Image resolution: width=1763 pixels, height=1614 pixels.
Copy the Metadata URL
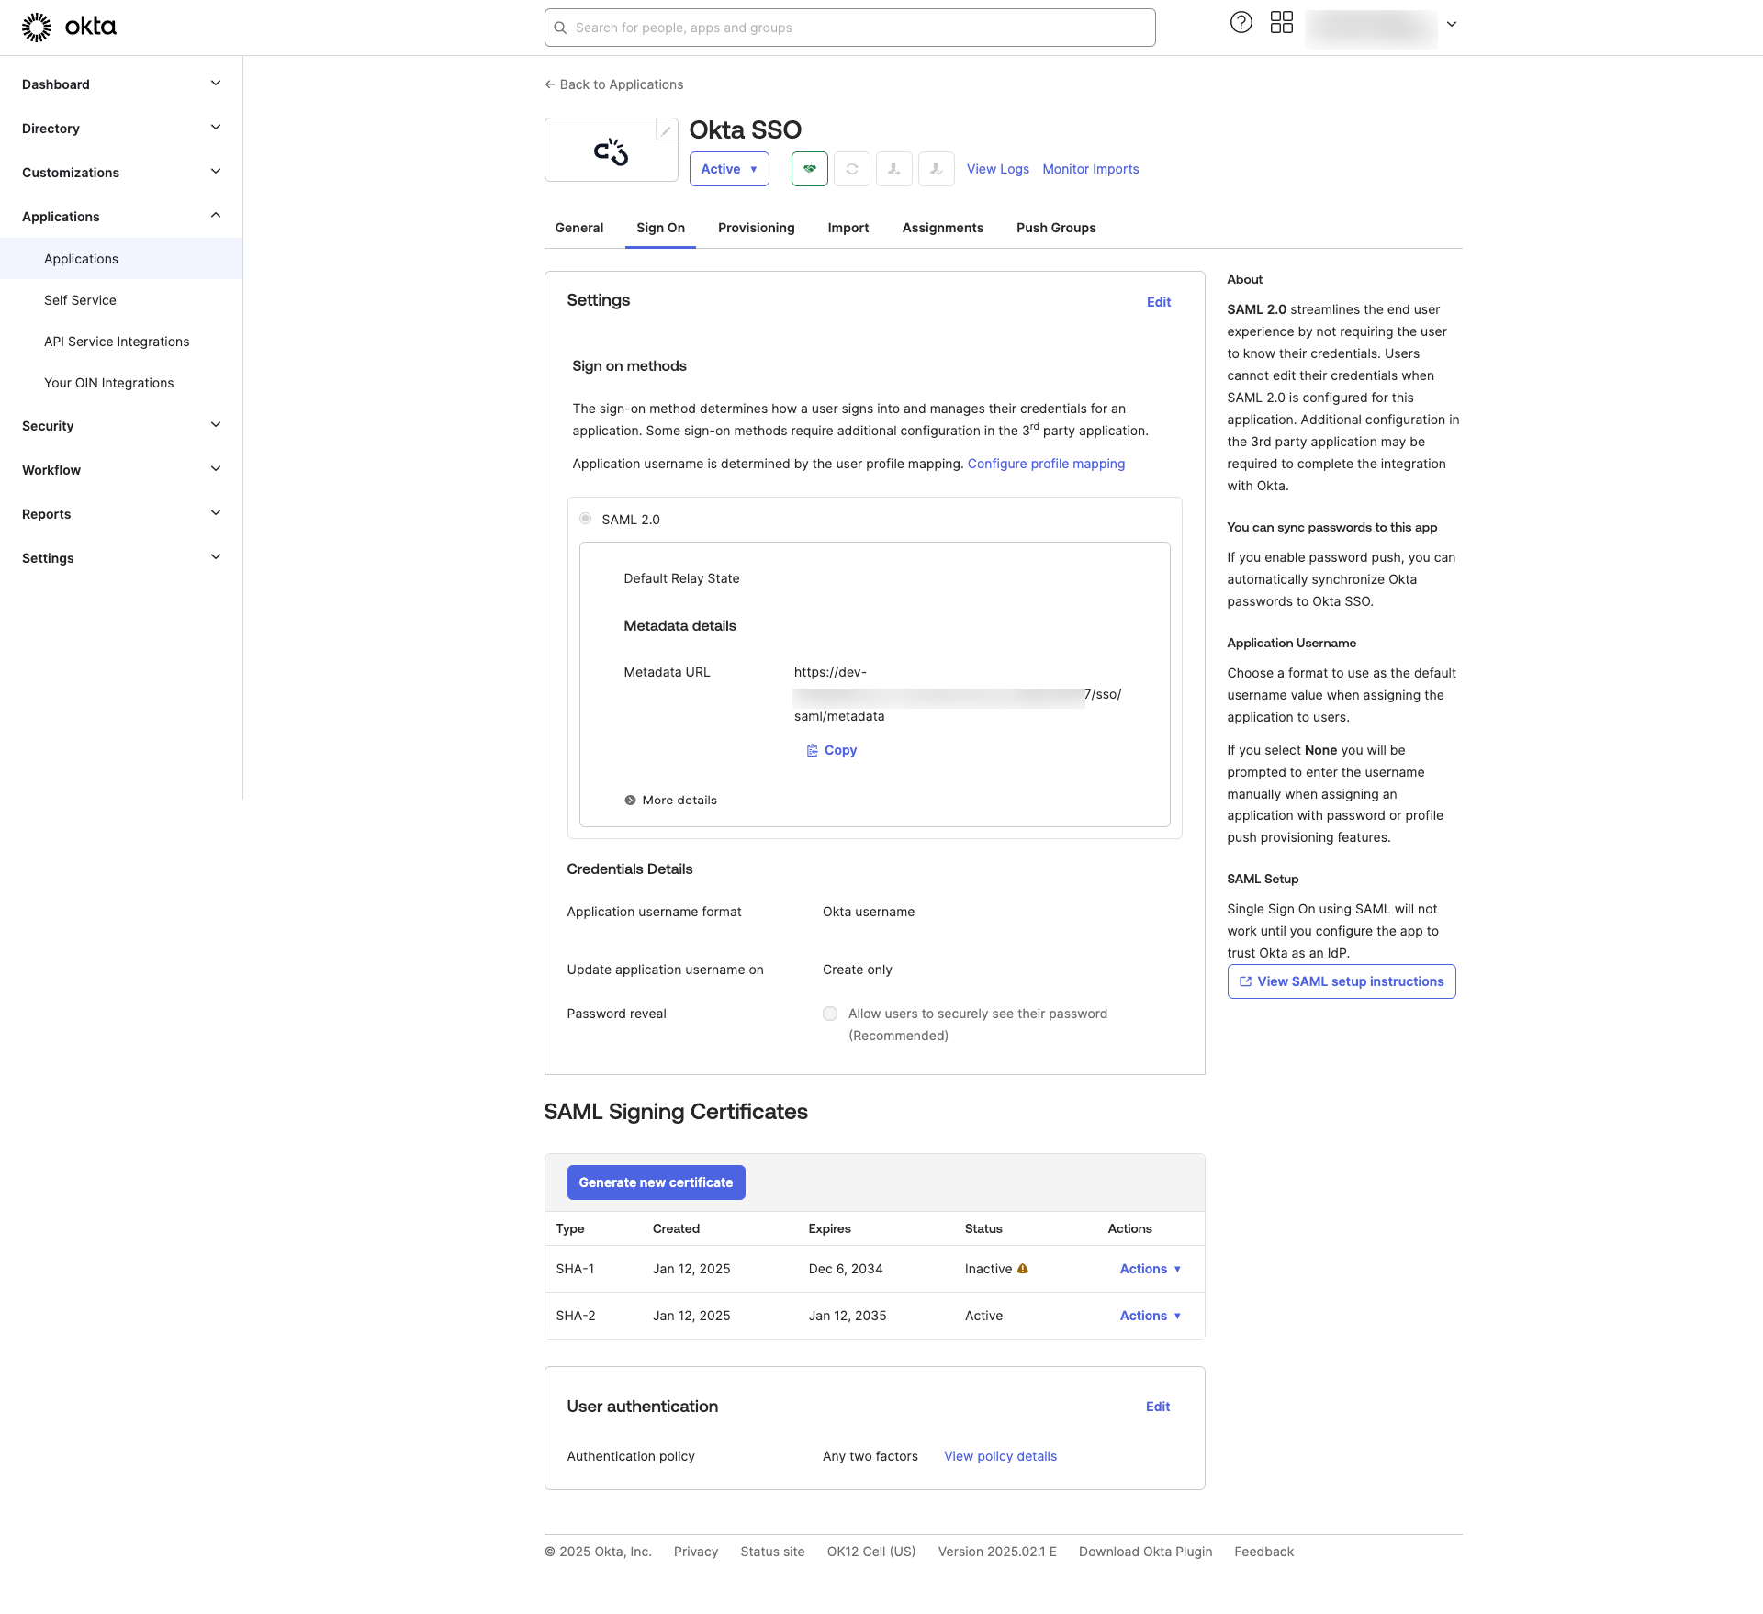831,750
